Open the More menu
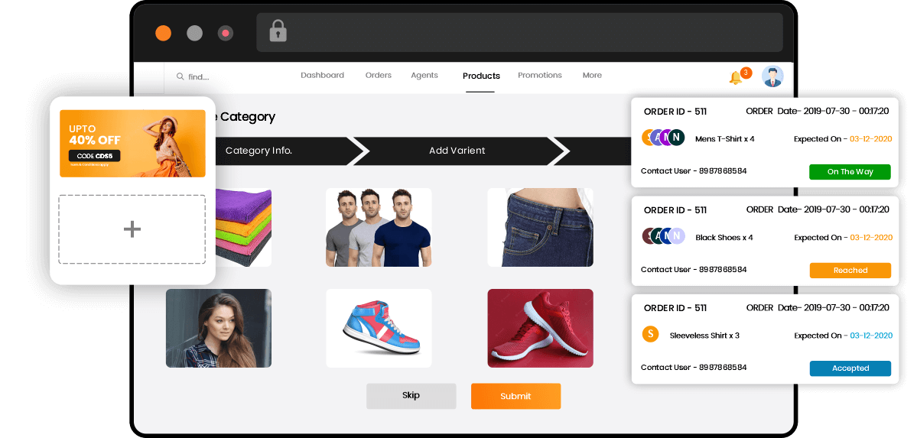Viewport: 917px width, 438px height. coord(592,76)
